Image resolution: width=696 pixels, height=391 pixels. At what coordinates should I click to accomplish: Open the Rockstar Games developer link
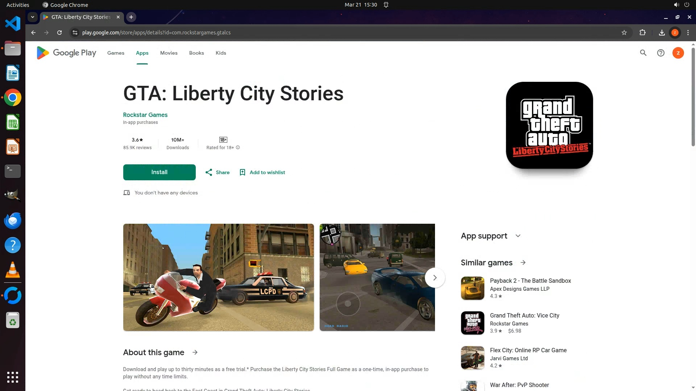(145, 115)
